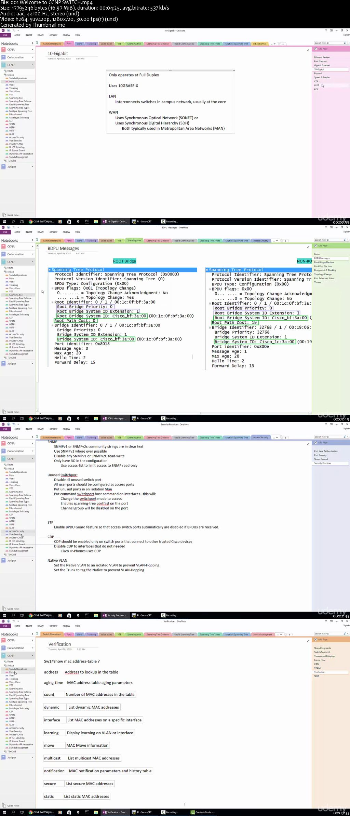Collapse 'Root Identifier' node under ROOT Bridge
Image resolution: width=350 pixels, height=816 pixels.
pos(52,302)
